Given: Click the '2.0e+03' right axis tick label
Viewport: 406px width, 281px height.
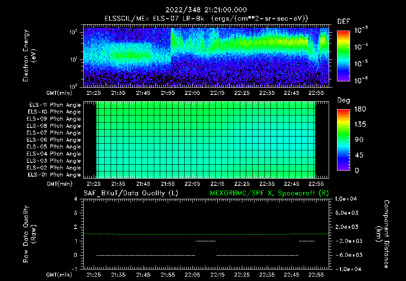Looking at the screenshot, I should tap(347, 227).
